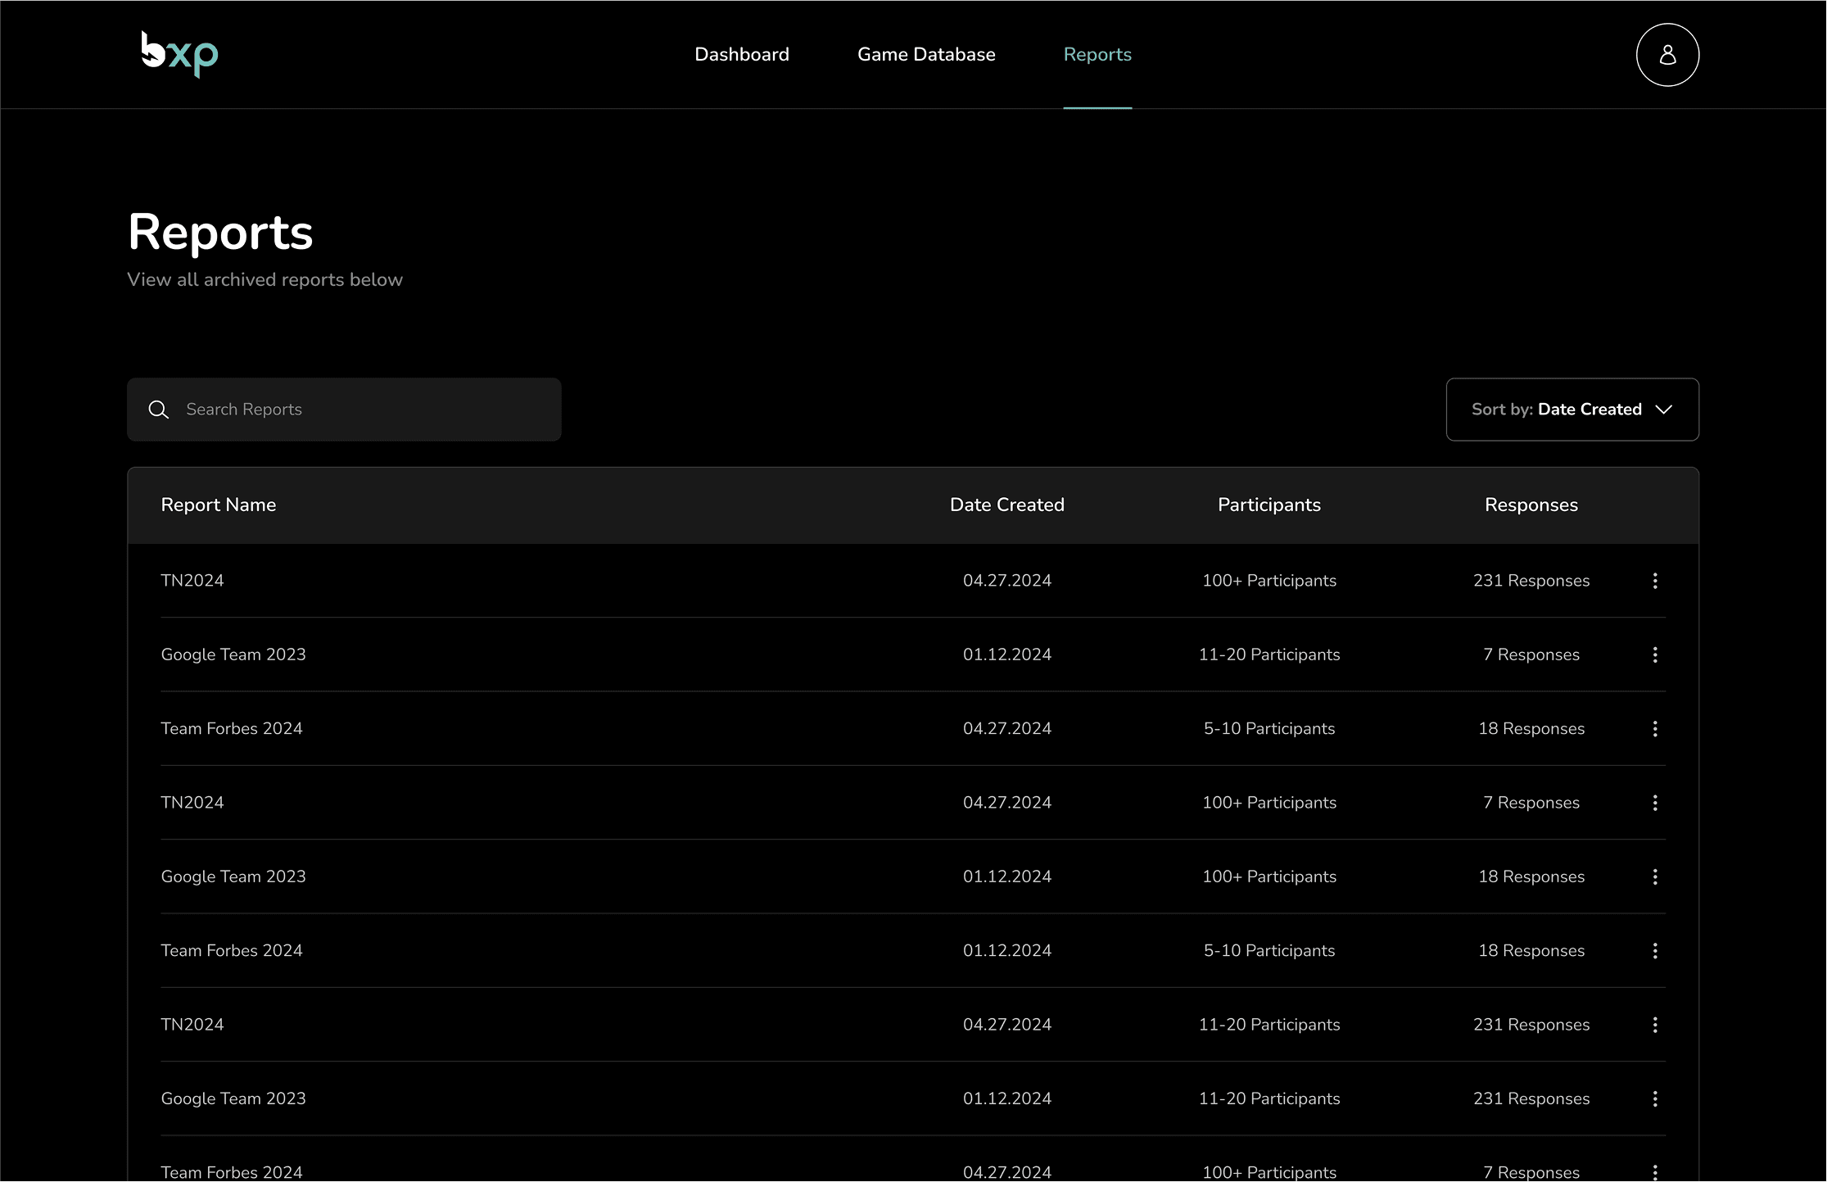This screenshot has width=1827, height=1182.
Task: Select the Reports navigation tab
Action: [1097, 54]
